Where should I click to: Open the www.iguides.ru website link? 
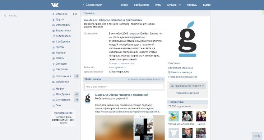tap(117, 67)
